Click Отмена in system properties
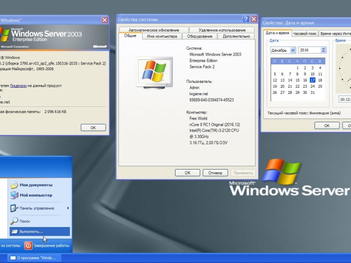 click(x=215, y=173)
